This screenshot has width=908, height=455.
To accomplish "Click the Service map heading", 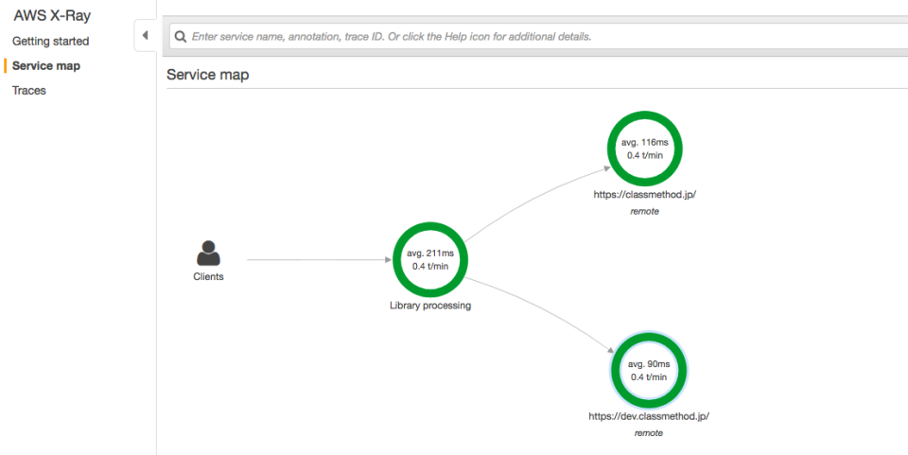I will 208,75.
